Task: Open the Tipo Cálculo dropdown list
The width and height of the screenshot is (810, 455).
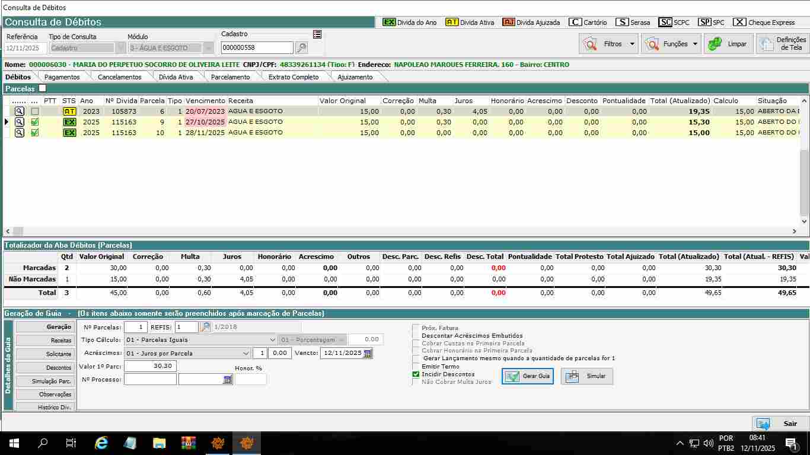Action: point(272,340)
